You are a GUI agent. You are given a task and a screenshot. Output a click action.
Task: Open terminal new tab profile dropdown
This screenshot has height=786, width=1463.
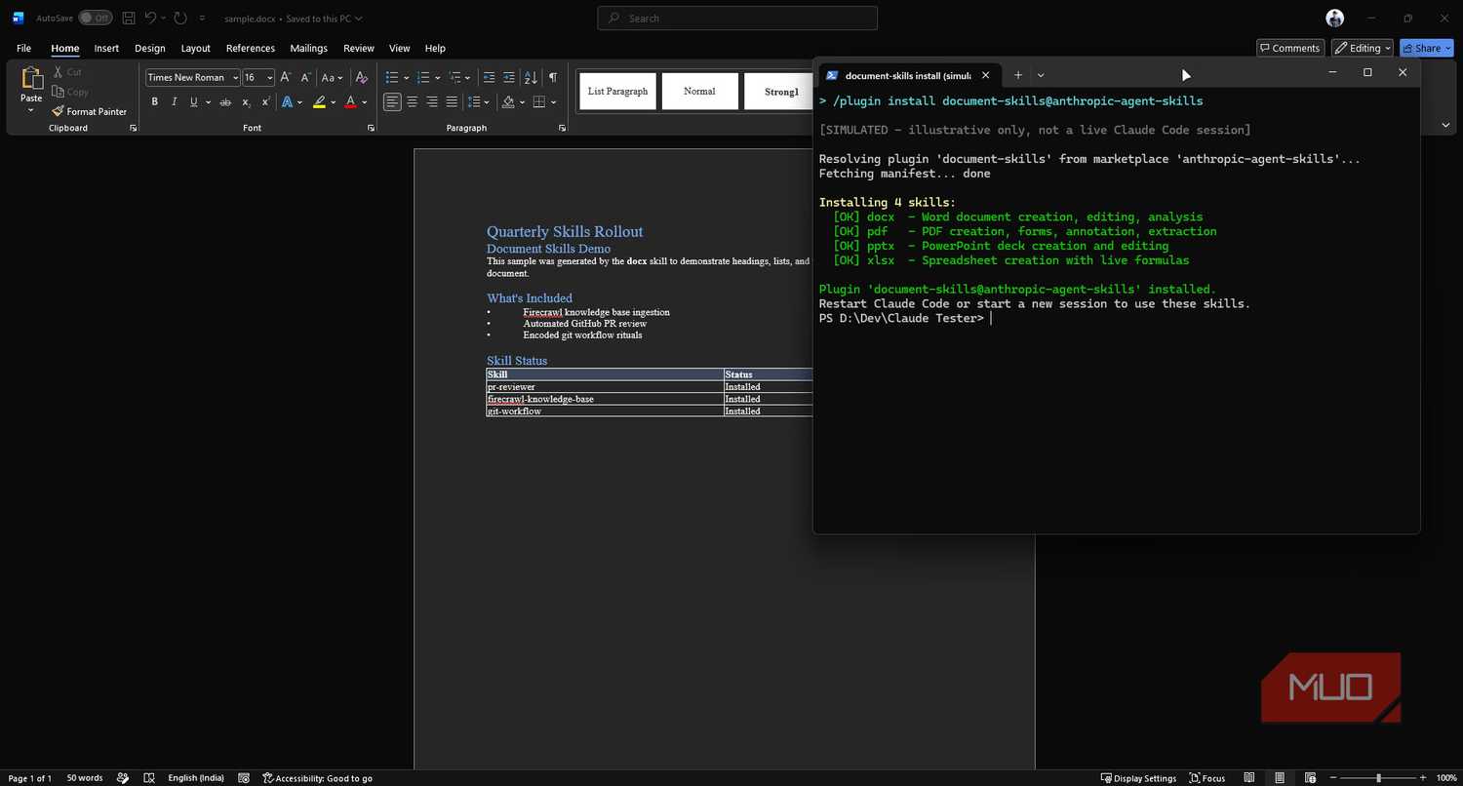coord(1041,75)
